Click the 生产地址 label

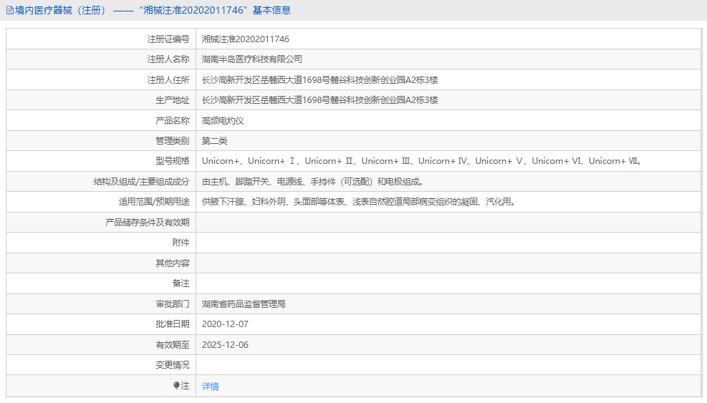(173, 100)
